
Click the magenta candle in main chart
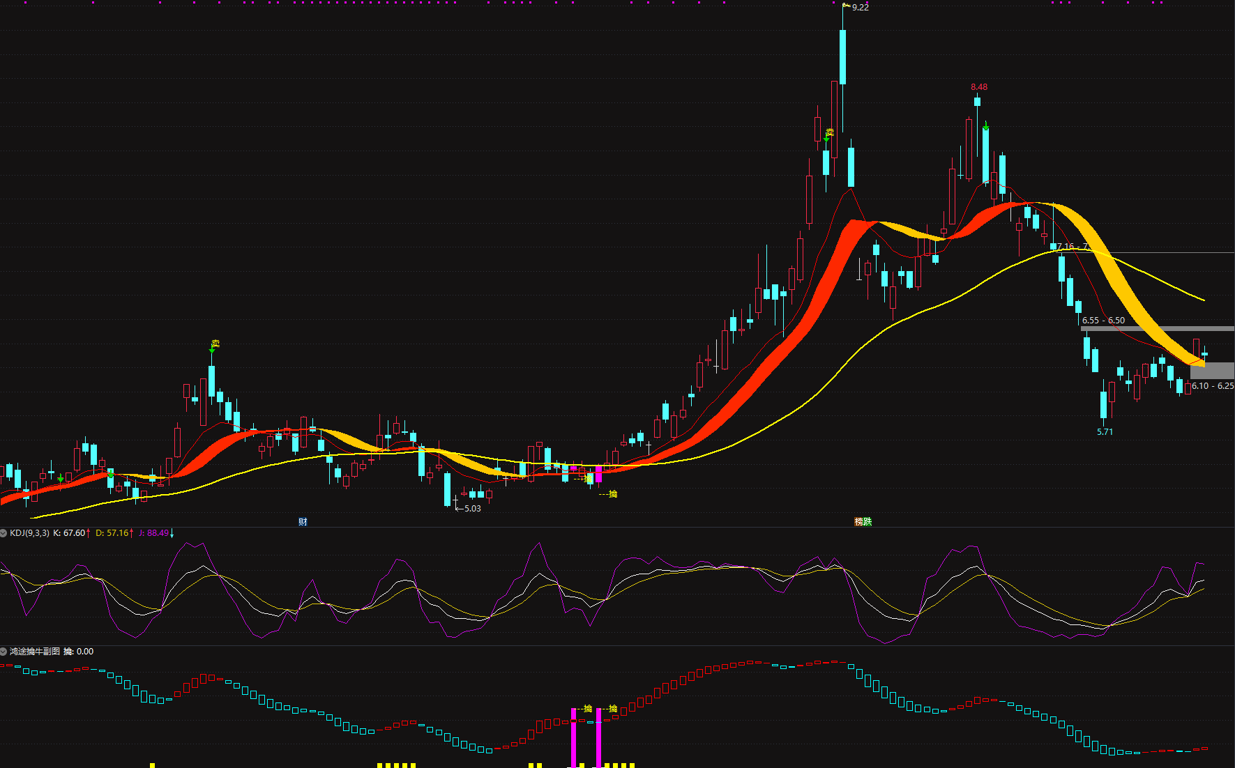598,475
